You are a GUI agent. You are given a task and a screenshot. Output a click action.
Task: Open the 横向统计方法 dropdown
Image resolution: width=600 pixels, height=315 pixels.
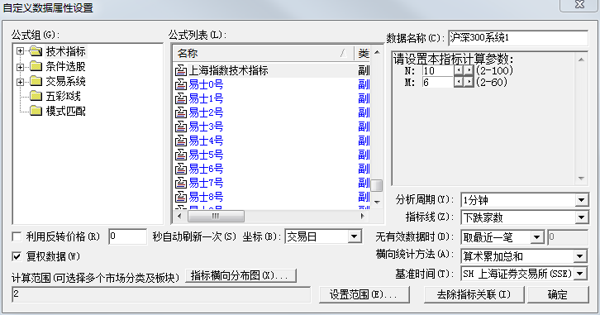tap(580, 256)
